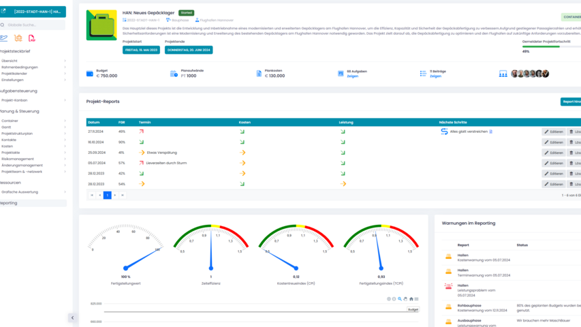Image resolution: width=581 pixels, height=327 pixels.
Task: Click the document icon beside 'Alles glatt verstreichen'
Action: click(491, 131)
